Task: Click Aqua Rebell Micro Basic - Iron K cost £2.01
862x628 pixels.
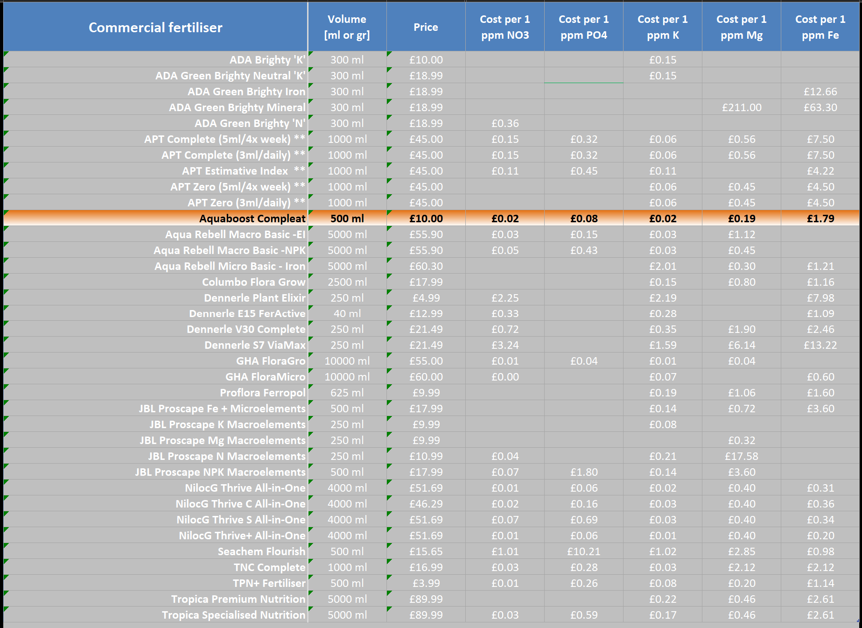Action: pyautogui.click(x=663, y=266)
